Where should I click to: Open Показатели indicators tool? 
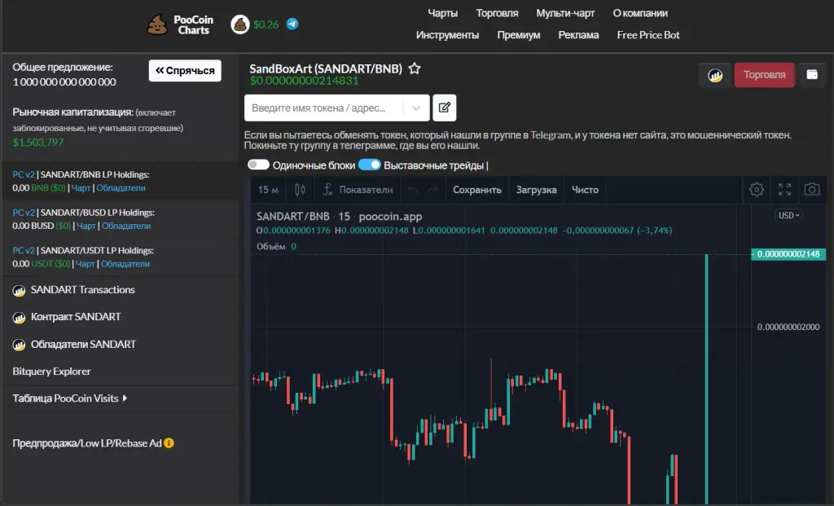(x=358, y=190)
